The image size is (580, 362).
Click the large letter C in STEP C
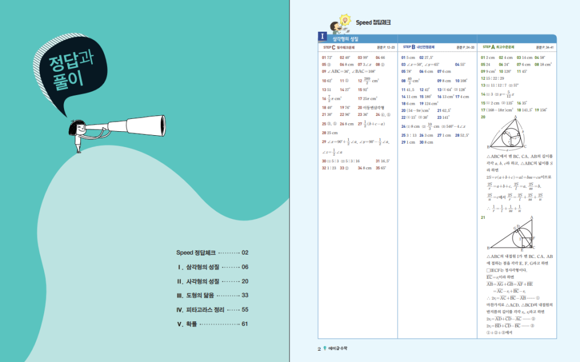334,48
